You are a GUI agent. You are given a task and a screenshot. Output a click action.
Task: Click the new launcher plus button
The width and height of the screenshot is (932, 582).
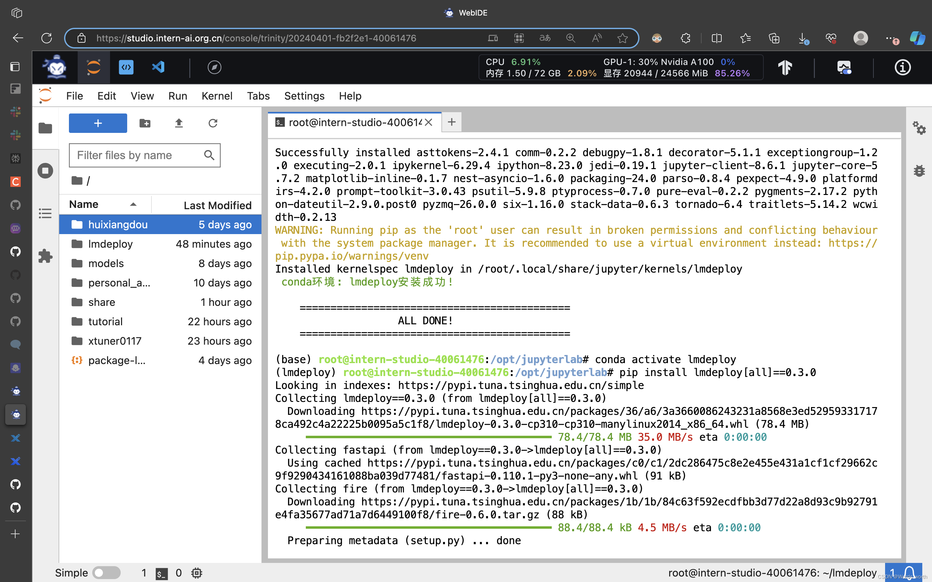98,123
